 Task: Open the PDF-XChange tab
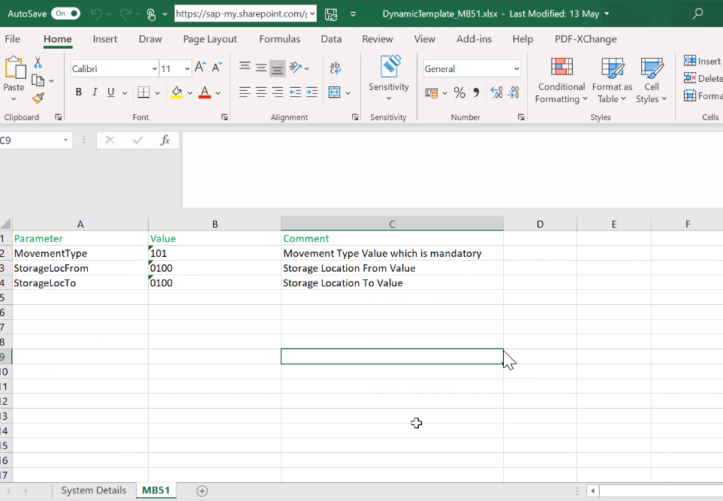coord(586,39)
